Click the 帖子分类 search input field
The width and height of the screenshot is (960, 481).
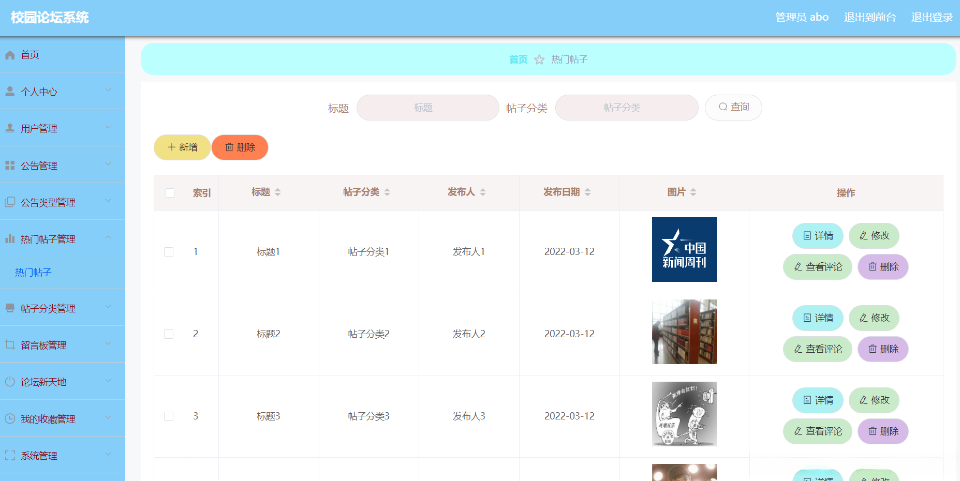click(627, 108)
